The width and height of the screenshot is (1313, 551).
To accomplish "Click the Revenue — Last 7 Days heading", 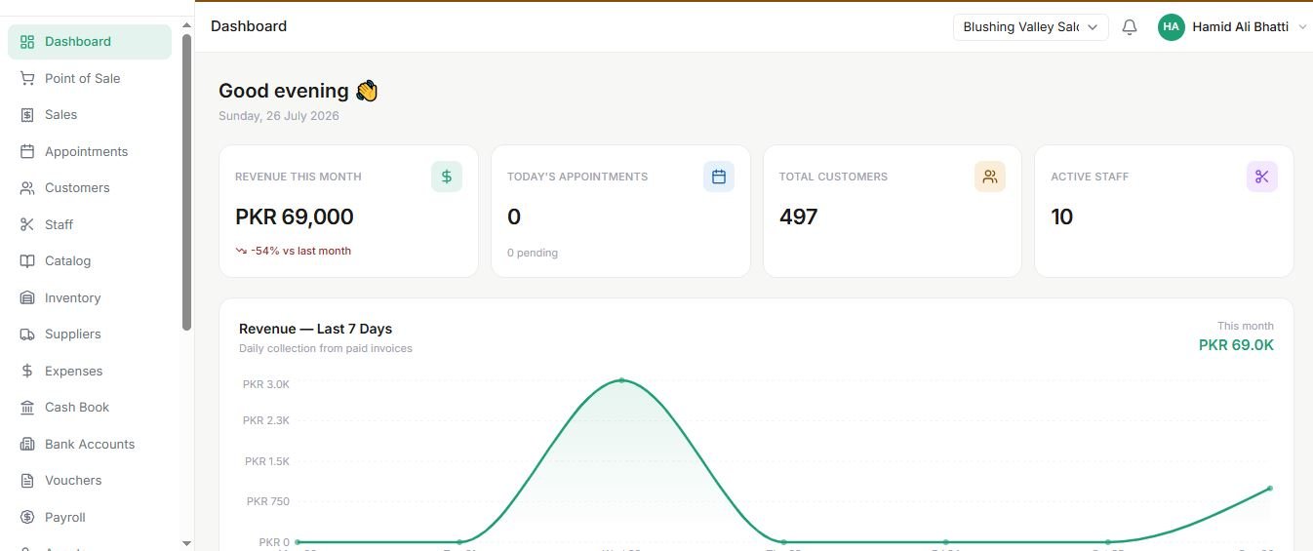I will (315, 329).
